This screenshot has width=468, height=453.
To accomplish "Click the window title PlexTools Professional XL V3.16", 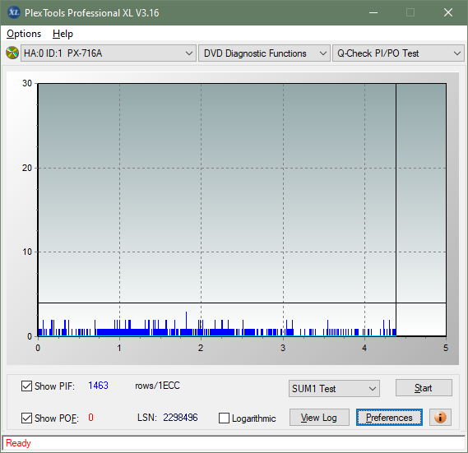I will tap(92, 13).
